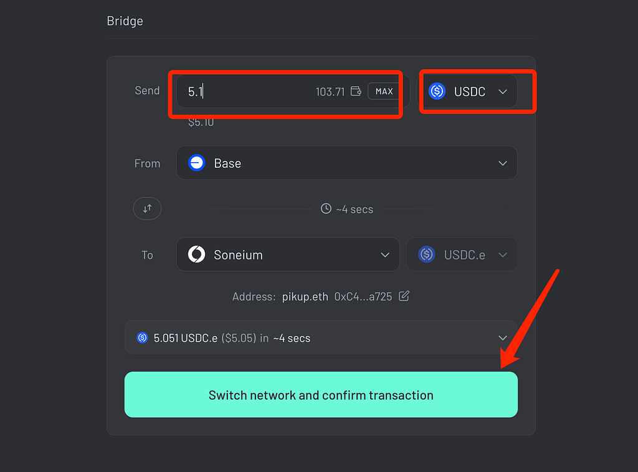The width and height of the screenshot is (638, 472).
Task: Click the 103.71 balance amount
Action: coord(330,92)
